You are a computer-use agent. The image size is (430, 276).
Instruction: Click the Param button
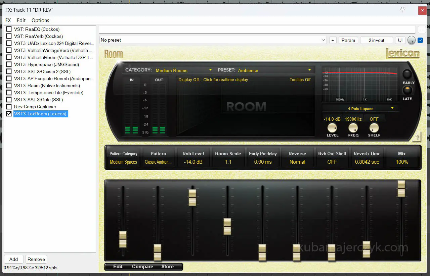348,40
